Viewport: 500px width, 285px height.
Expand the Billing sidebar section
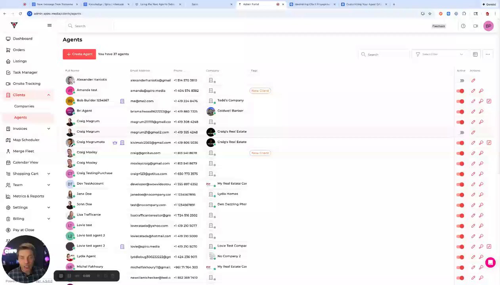pyautogui.click(x=49, y=218)
